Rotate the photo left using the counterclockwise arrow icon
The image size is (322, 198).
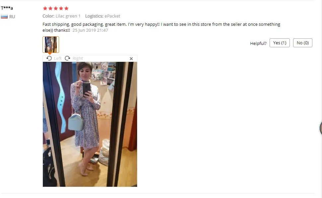pyautogui.click(x=49, y=58)
